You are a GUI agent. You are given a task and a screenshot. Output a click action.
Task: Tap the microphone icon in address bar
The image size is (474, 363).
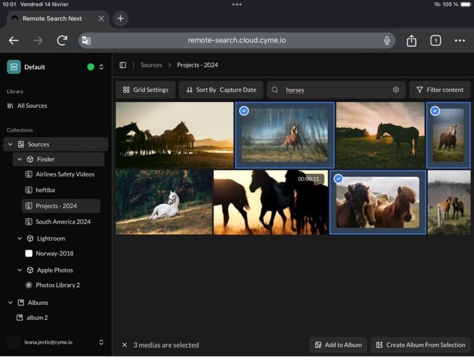tap(387, 40)
